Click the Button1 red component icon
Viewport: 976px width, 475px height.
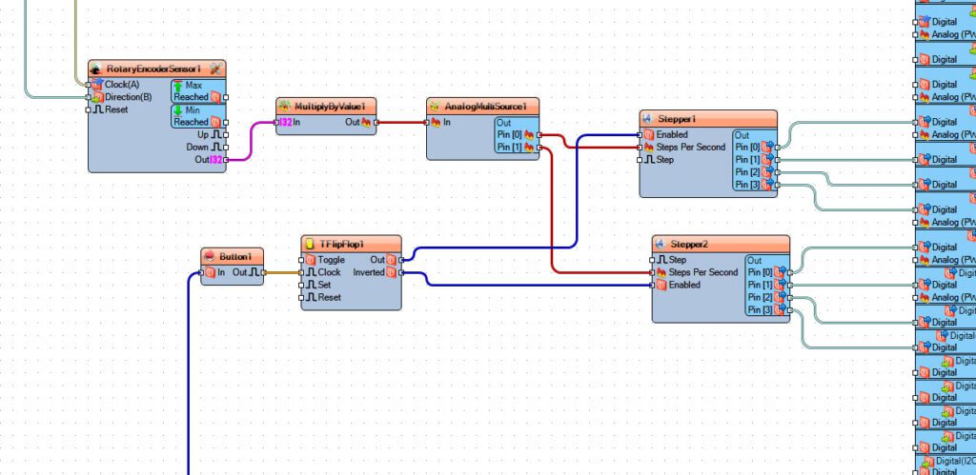pos(210,255)
